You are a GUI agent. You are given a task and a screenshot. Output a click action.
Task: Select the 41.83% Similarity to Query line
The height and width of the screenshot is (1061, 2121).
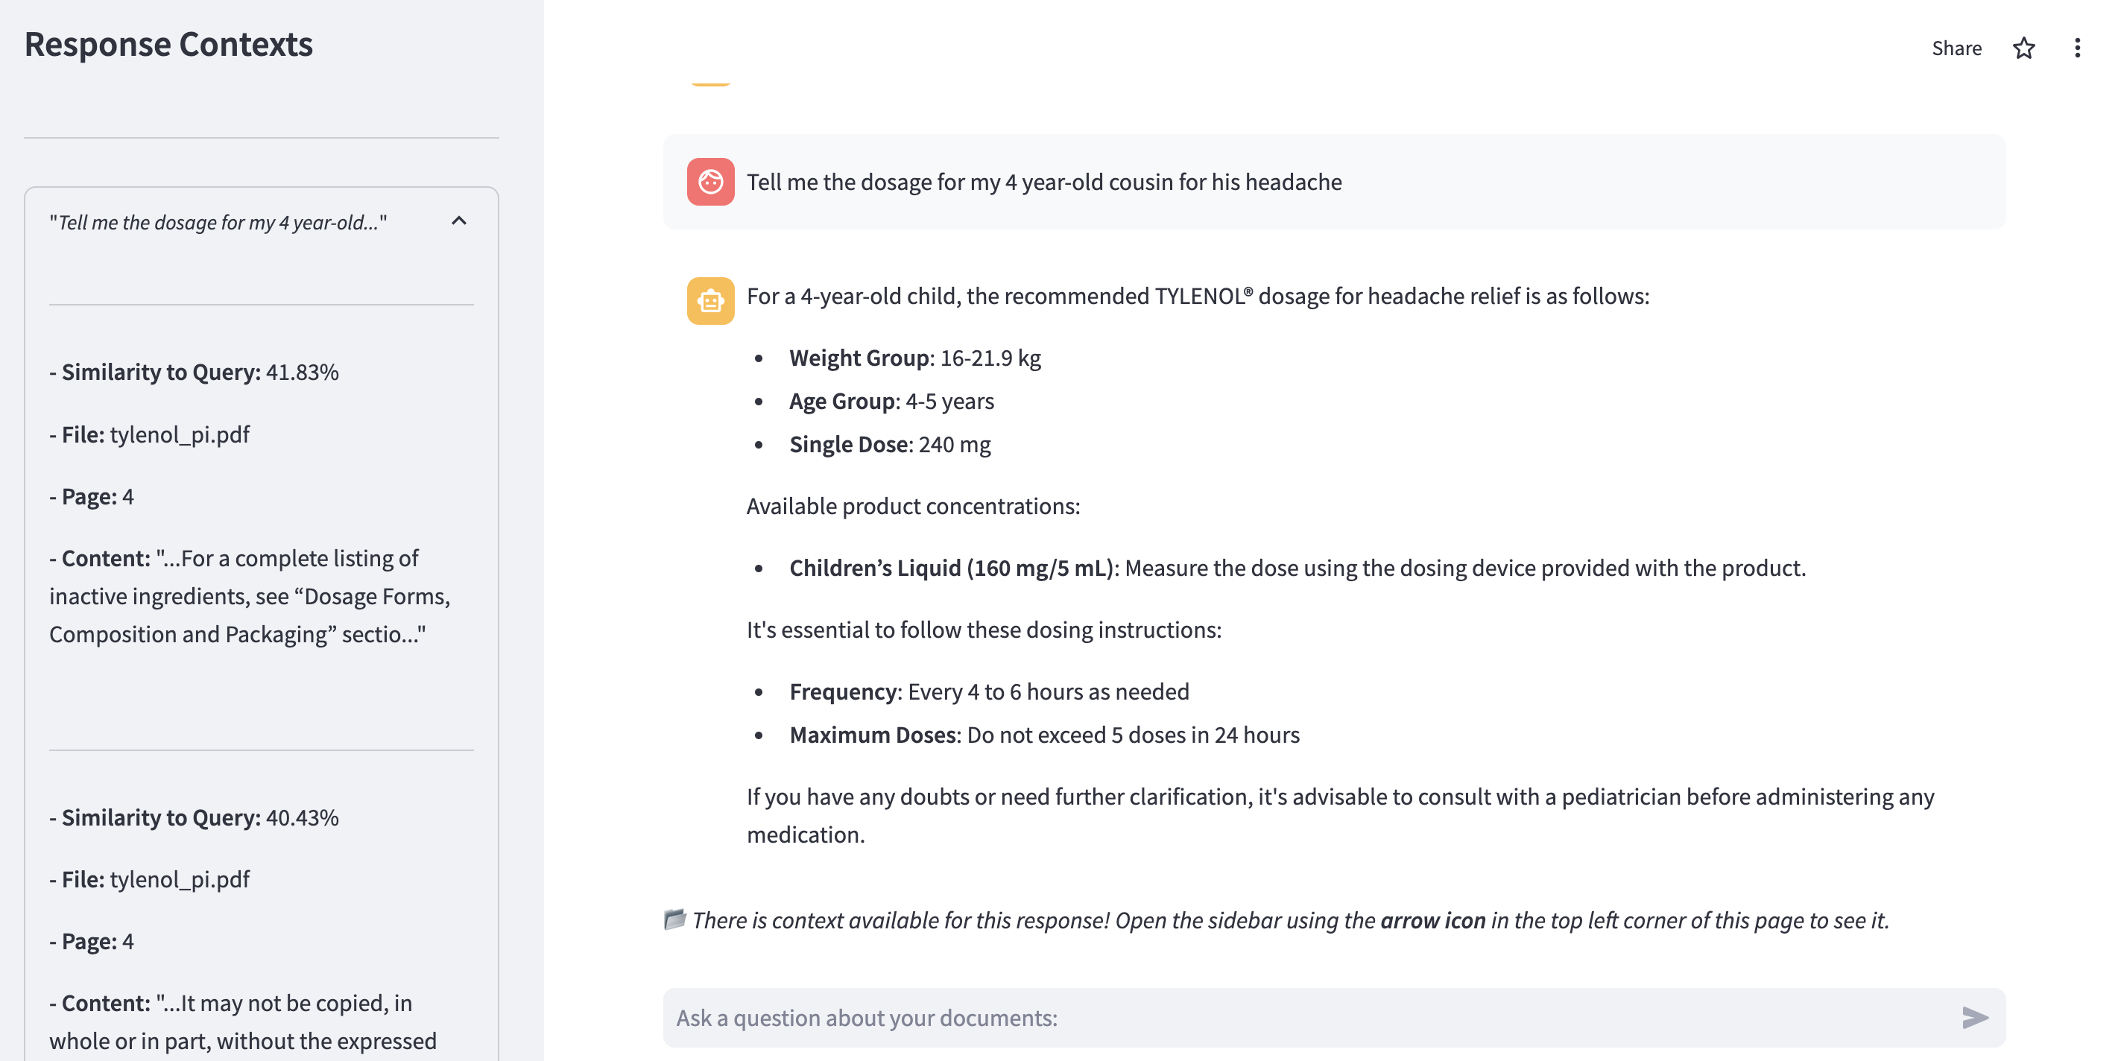195,372
